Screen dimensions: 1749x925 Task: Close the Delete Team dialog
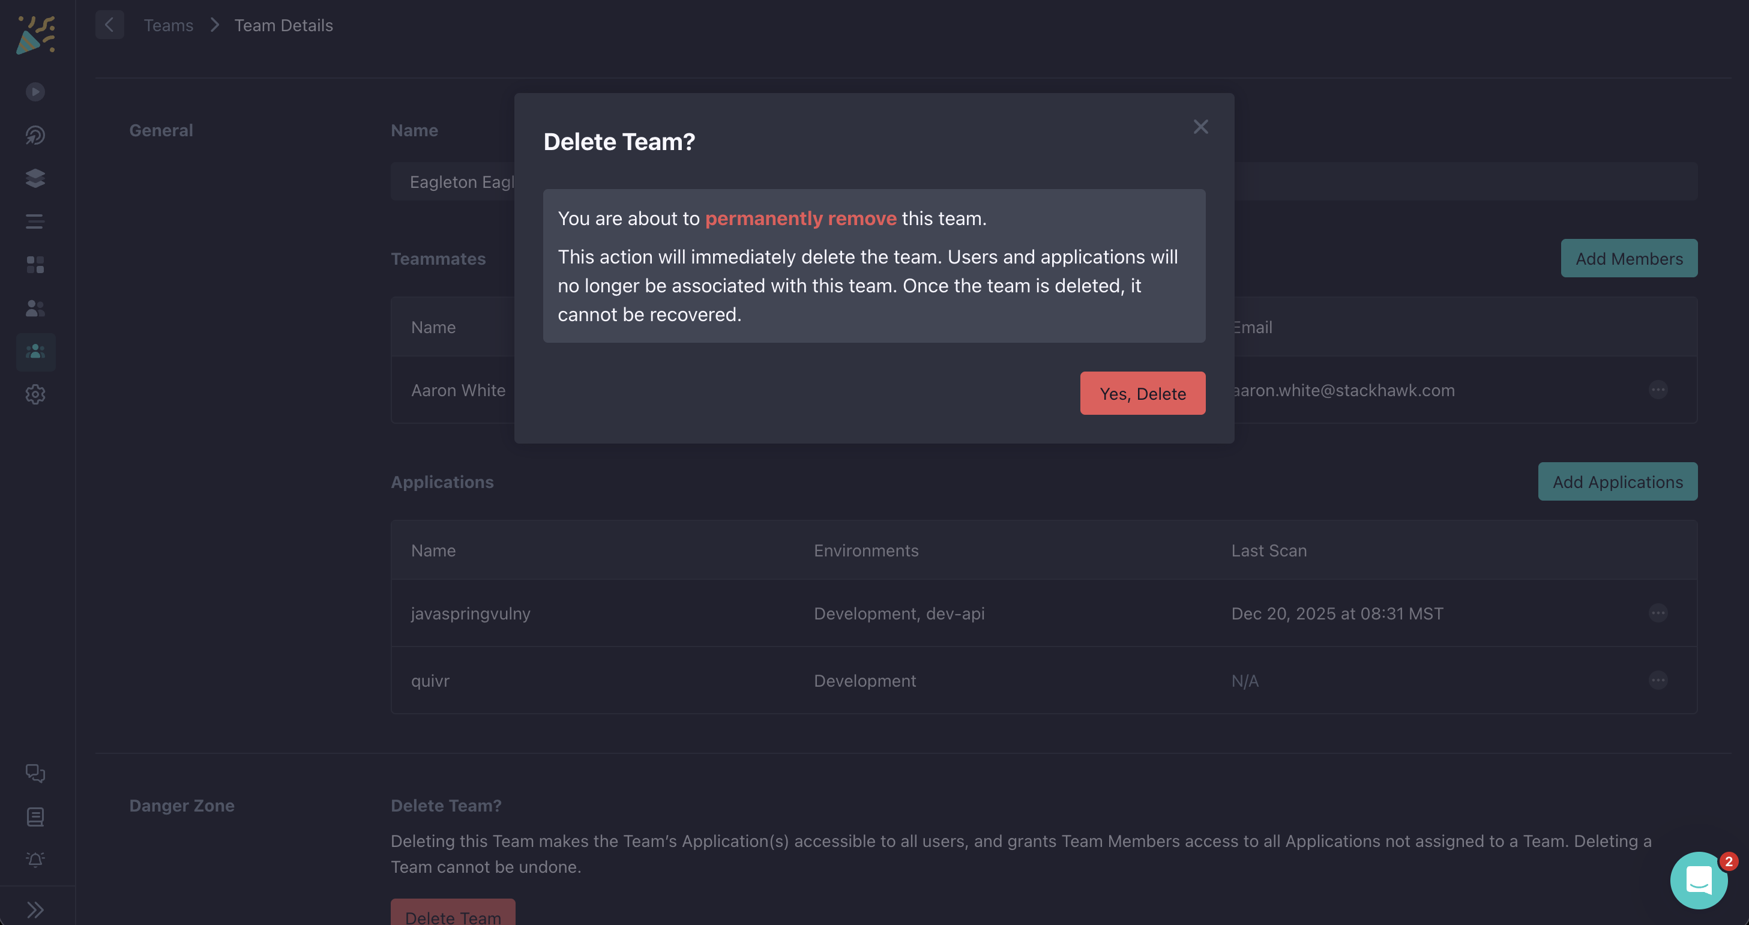pyautogui.click(x=1200, y=127)
